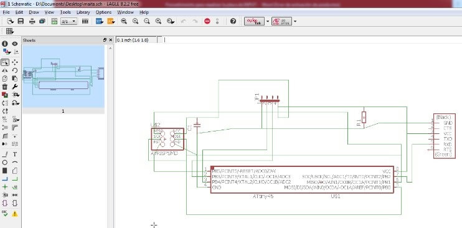Select the green Net tool
Image resolution: width=462 pixels, height=228 pixels.
[15, 179]
